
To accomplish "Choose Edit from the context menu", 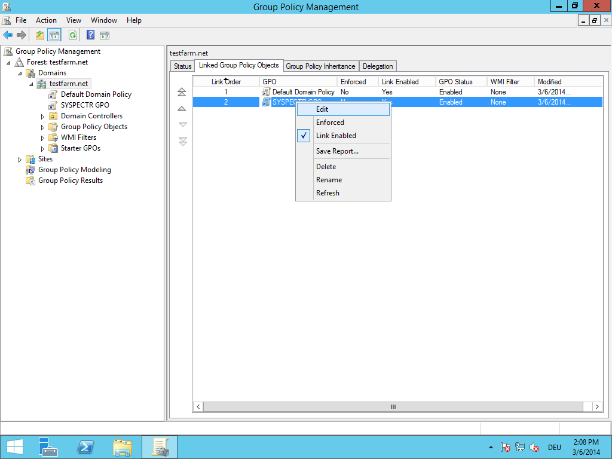I will tap(344, 109).
